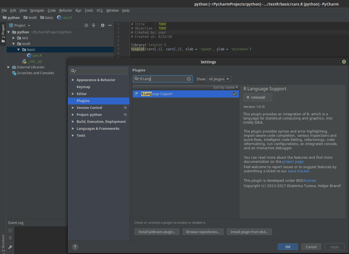Click the plugin search field containing R Lang
Image resolution: width=349 pixels, height=254 pixels.
point(163,79)
